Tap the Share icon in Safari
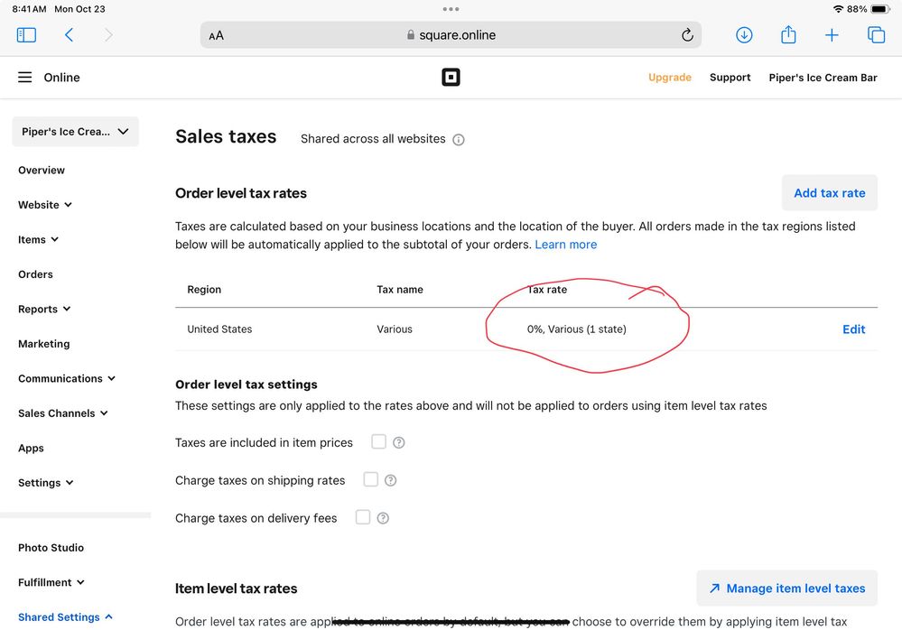Screen dimensions: 902x630 click(788, 35)
